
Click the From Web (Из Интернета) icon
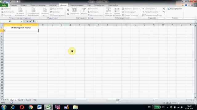(2, 12)
